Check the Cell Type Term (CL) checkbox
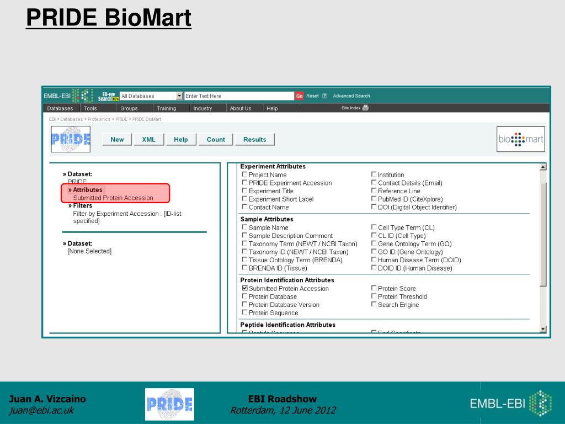Viewport: 565px width, 424px height. pos(374,227)
